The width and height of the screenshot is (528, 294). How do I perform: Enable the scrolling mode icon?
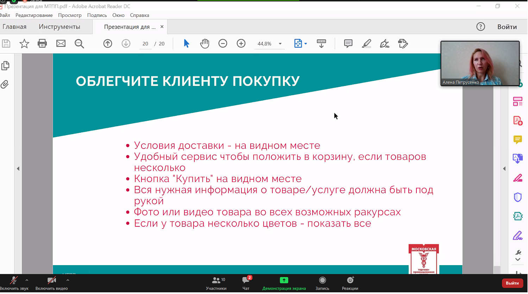tap(321, 44)
